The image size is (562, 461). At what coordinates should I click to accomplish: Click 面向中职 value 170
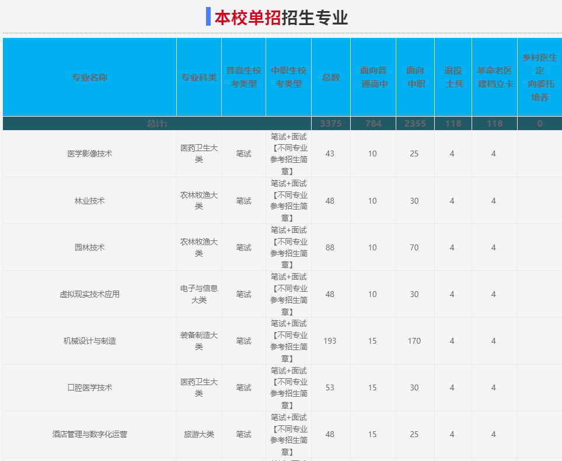[x=414, y=341]
